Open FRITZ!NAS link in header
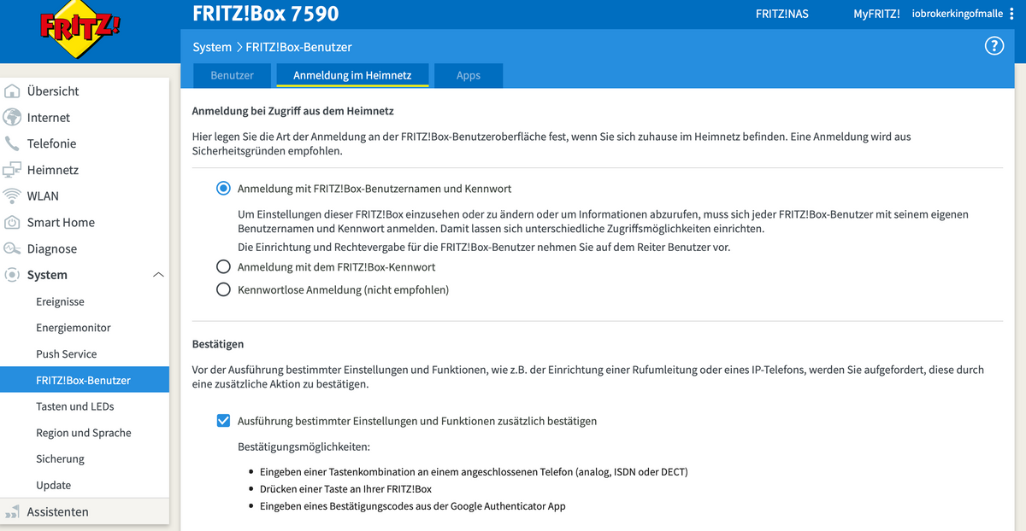 [781, 14]
